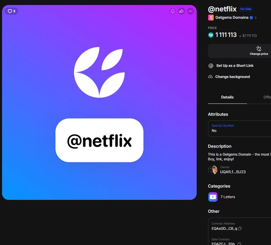Screen dimensions: 271x245
Task: Click the For Sale status badge
Action: click(246, 9)
